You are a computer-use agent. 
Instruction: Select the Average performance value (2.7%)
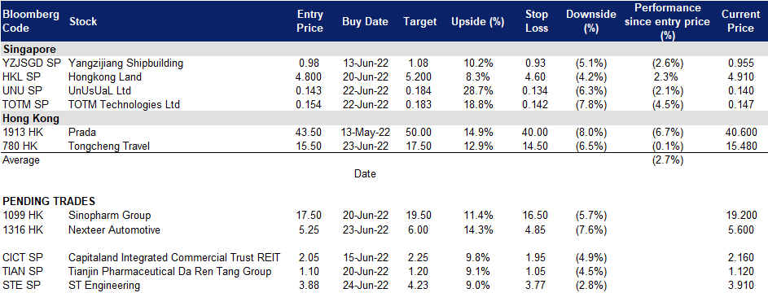[x=668, y=160]
